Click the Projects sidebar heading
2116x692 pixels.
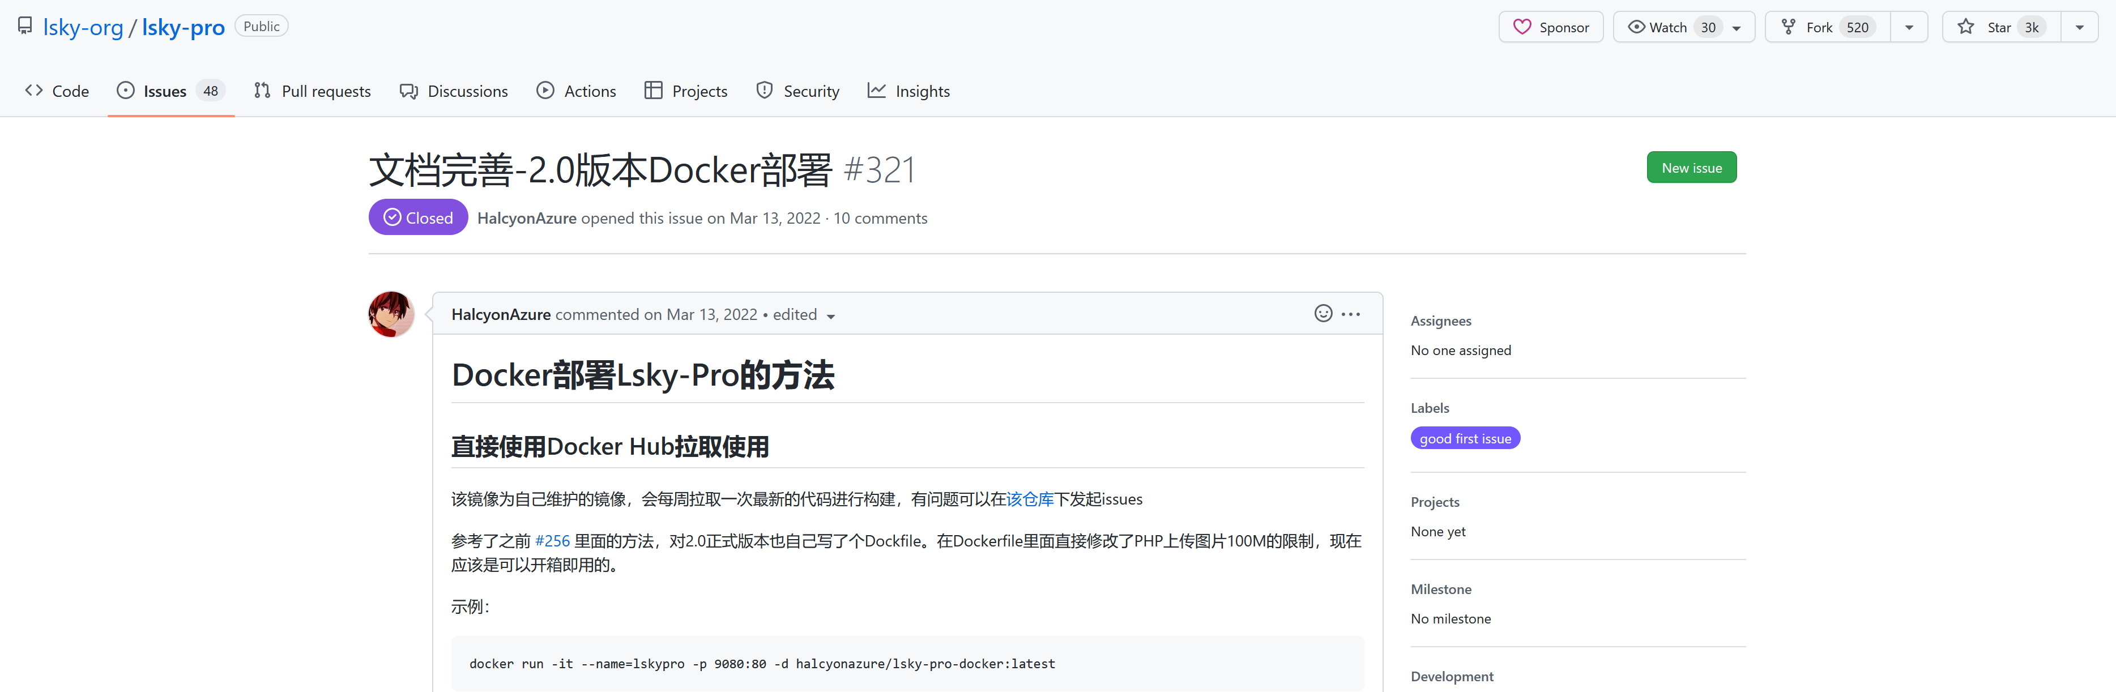coord(1435,502)
